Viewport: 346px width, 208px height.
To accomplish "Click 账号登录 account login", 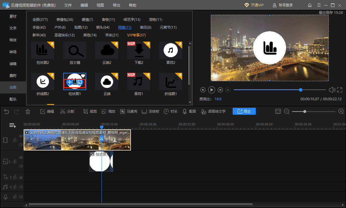I will pos(283,5).
